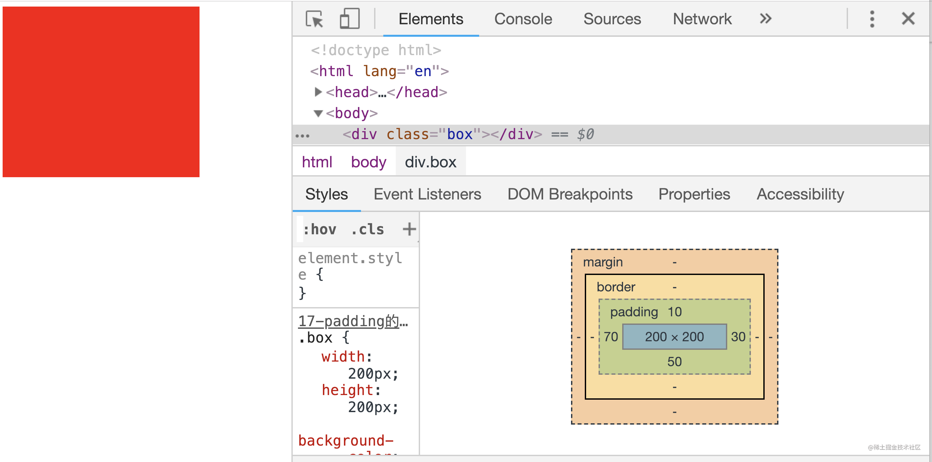Activate the inspect element picker icon

click(x=314, y=19)
